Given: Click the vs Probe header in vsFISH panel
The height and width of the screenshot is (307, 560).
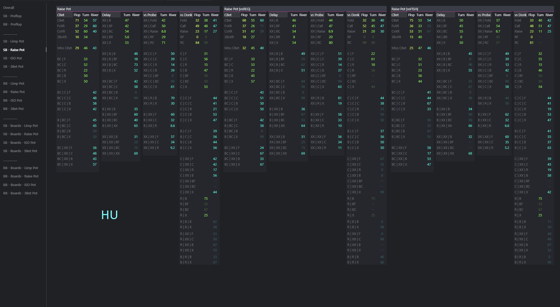Looking at the screenshot, I should [x=484, y=15].
